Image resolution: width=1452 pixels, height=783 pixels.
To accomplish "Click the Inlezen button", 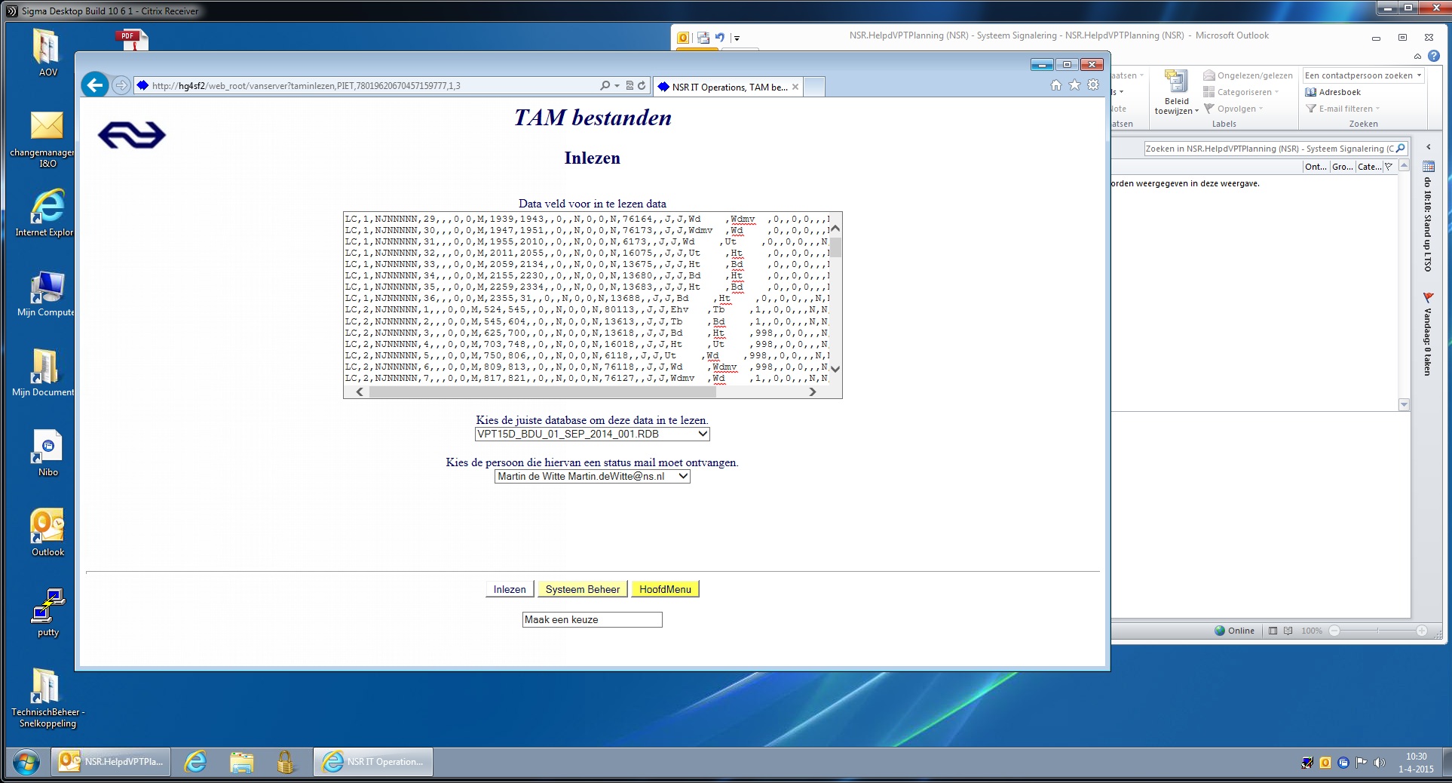I will tap(509, 590).
